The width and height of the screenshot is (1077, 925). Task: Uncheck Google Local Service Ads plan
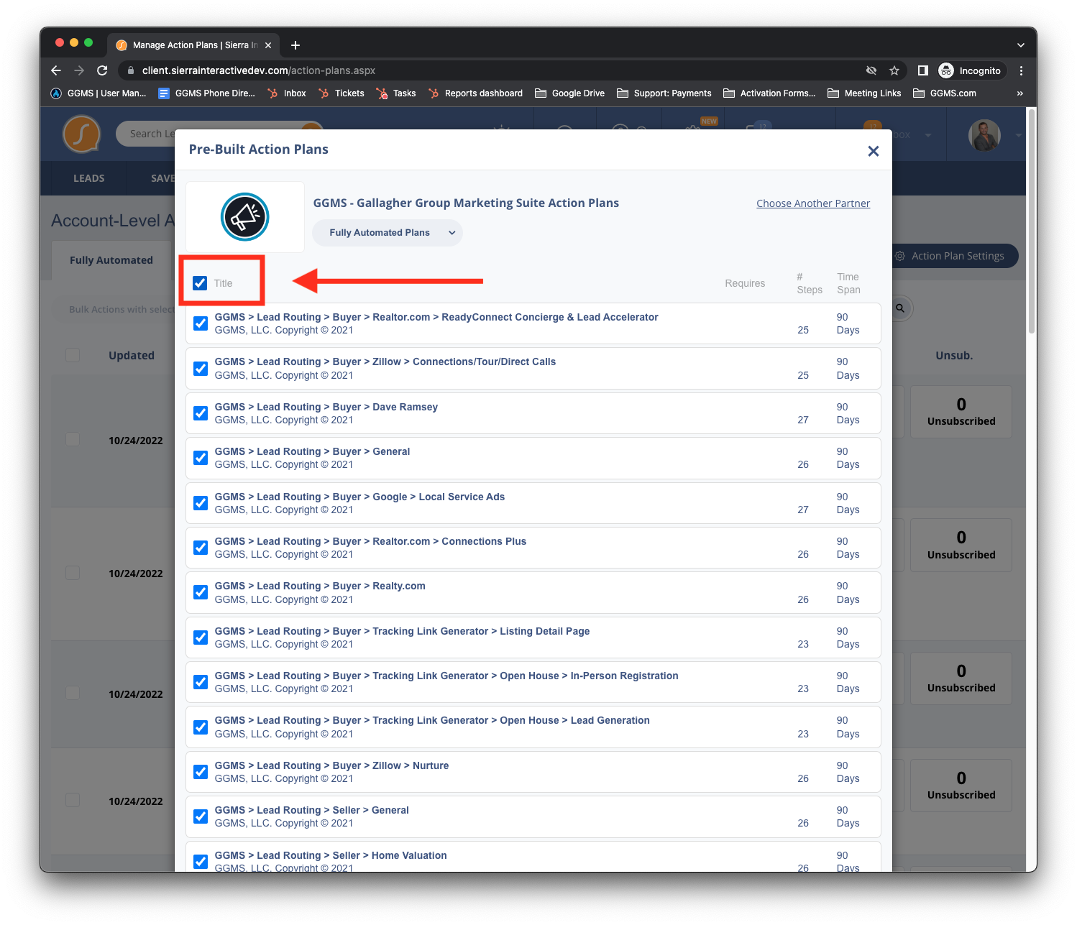pos(201,503)
